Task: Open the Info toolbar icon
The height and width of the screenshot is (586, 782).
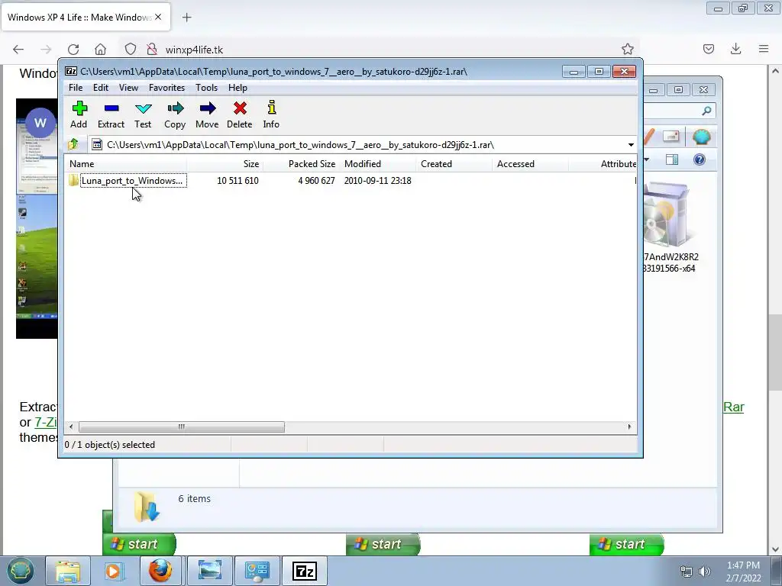Action: (x=271, y=114)
